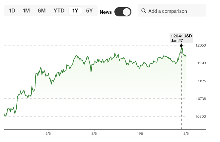
Task: Toggle the News switch off
Action: (x=123, y=12)
